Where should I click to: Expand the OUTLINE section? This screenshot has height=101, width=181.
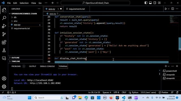25,58
